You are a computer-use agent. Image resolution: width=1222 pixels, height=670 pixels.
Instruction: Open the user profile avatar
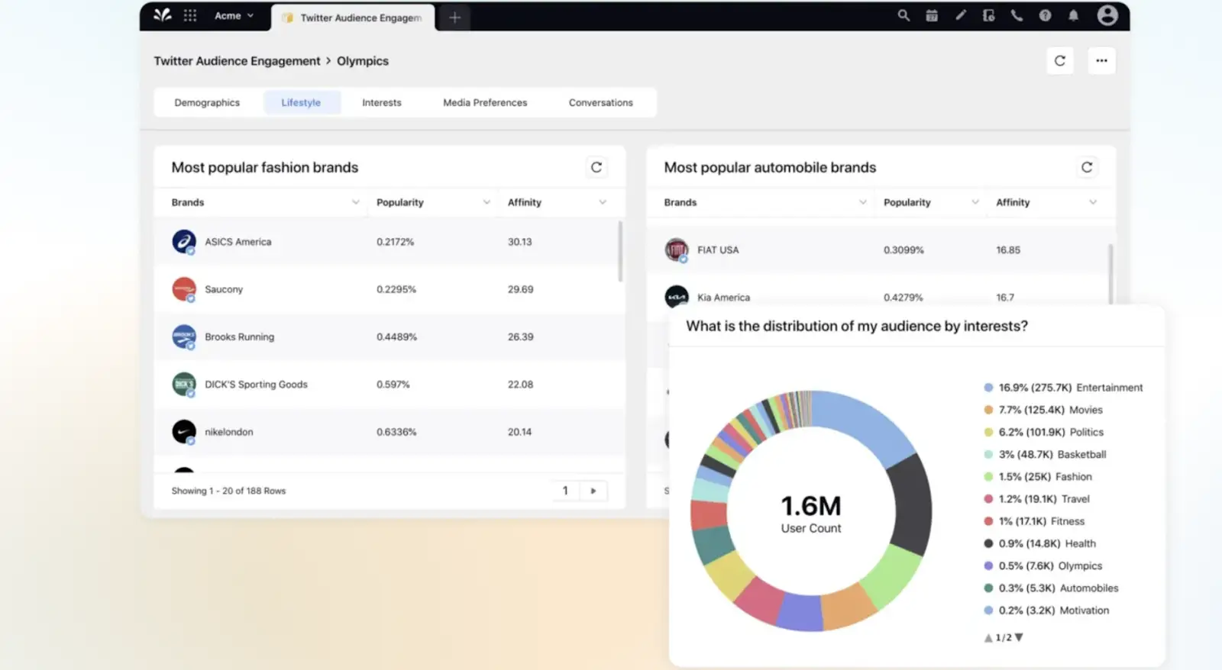coord(1107,15)
